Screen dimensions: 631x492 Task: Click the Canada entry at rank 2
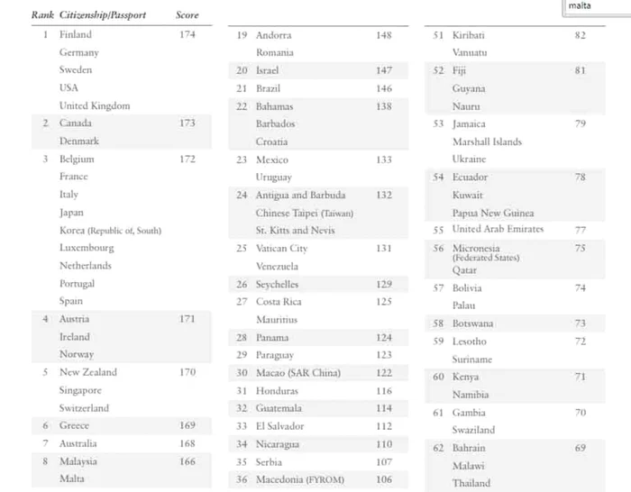(75, 123)
